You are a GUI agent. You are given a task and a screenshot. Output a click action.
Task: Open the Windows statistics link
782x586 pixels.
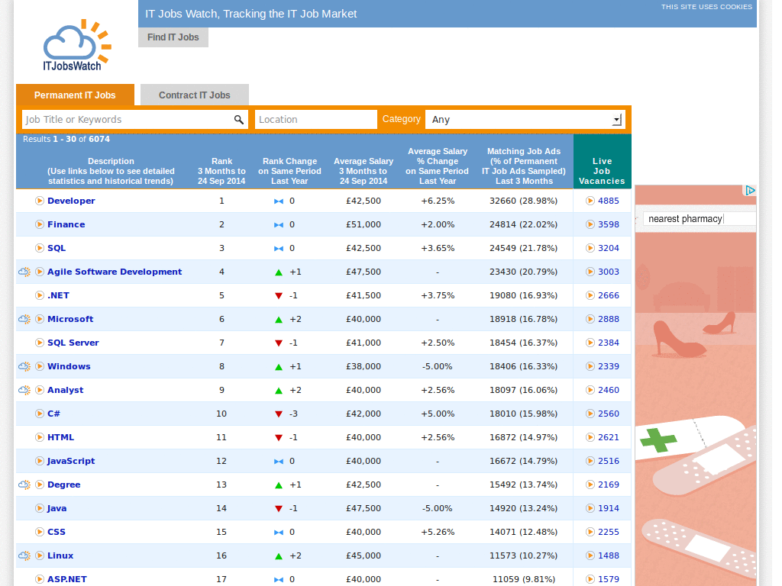tap(69, 366)
